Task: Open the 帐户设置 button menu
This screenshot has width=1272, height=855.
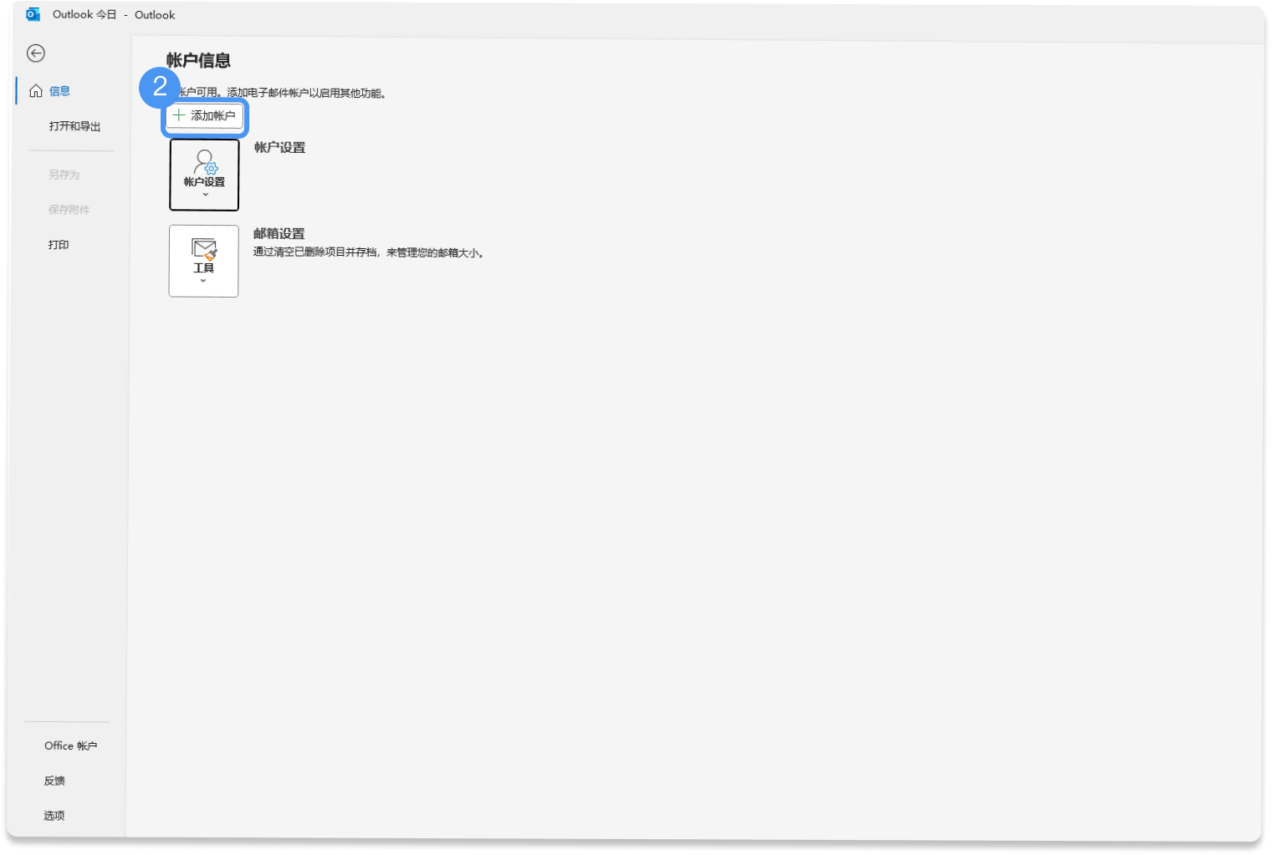Action: [204, 175]
